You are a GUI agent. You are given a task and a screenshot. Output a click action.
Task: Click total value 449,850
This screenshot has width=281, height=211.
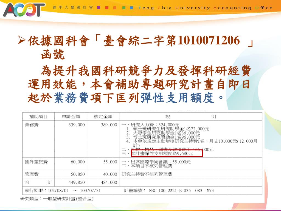tap(77, 182)
